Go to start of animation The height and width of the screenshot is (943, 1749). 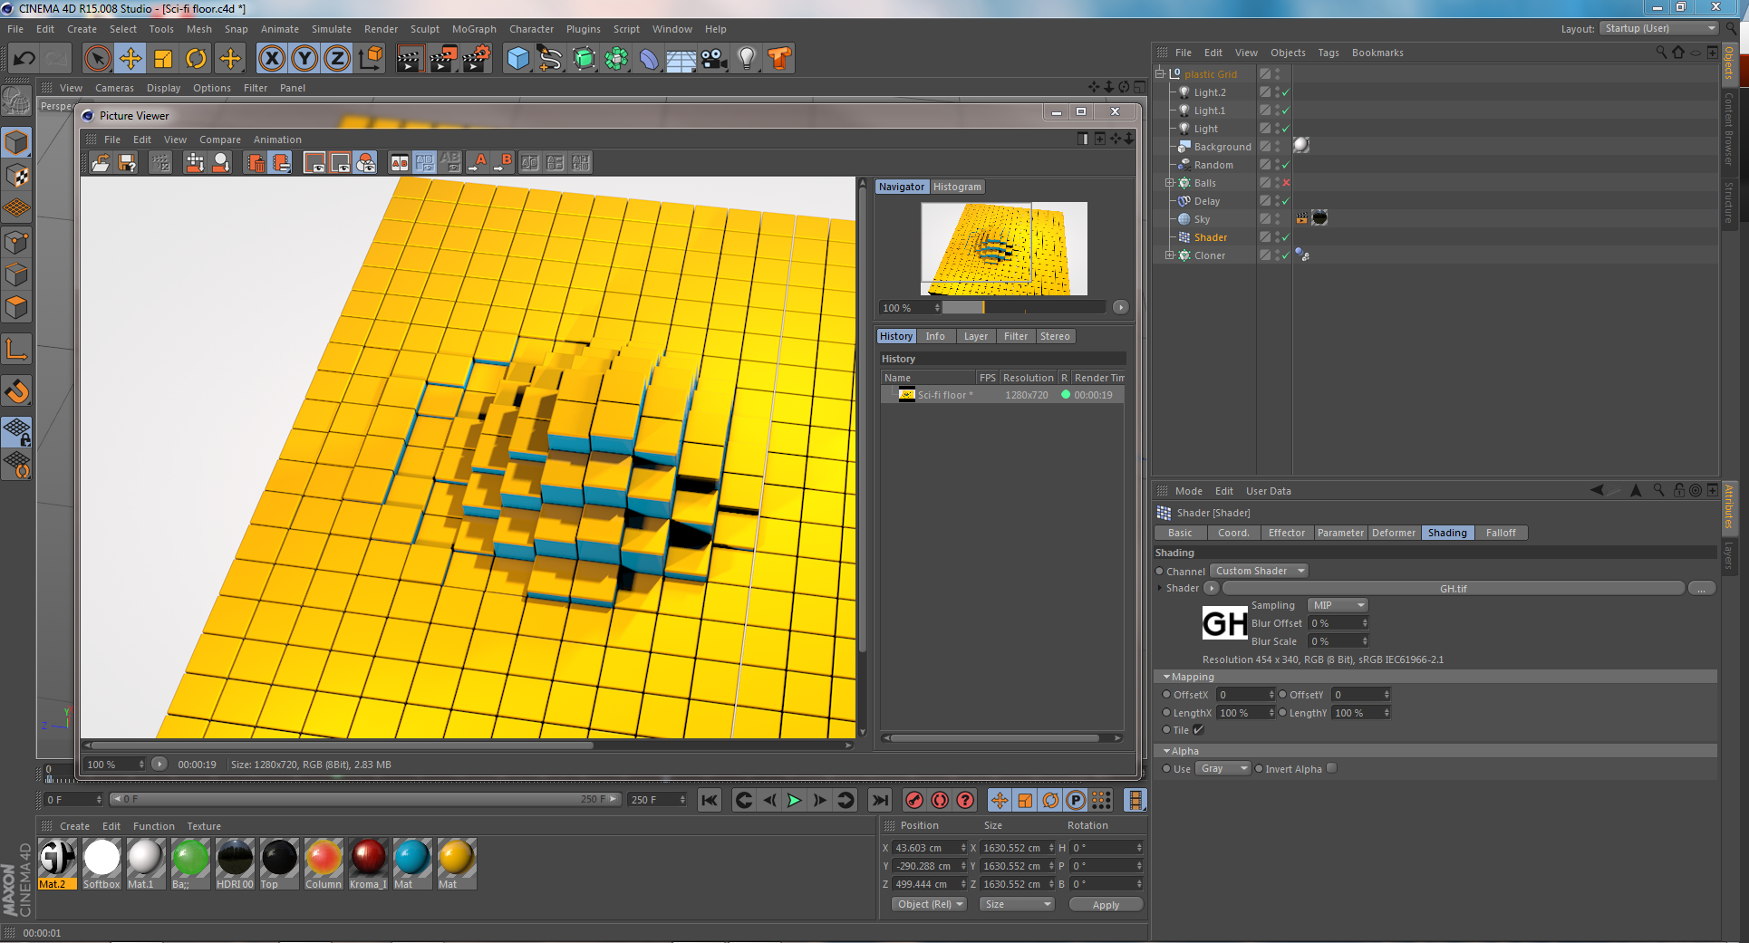tap(710, 800)
